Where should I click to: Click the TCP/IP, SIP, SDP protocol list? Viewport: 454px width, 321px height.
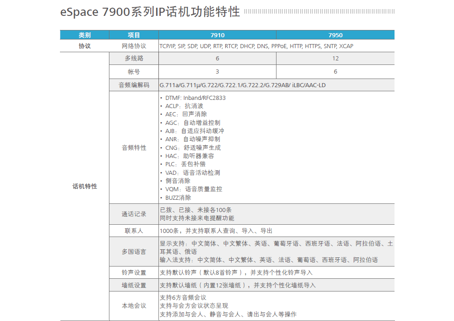256,46
